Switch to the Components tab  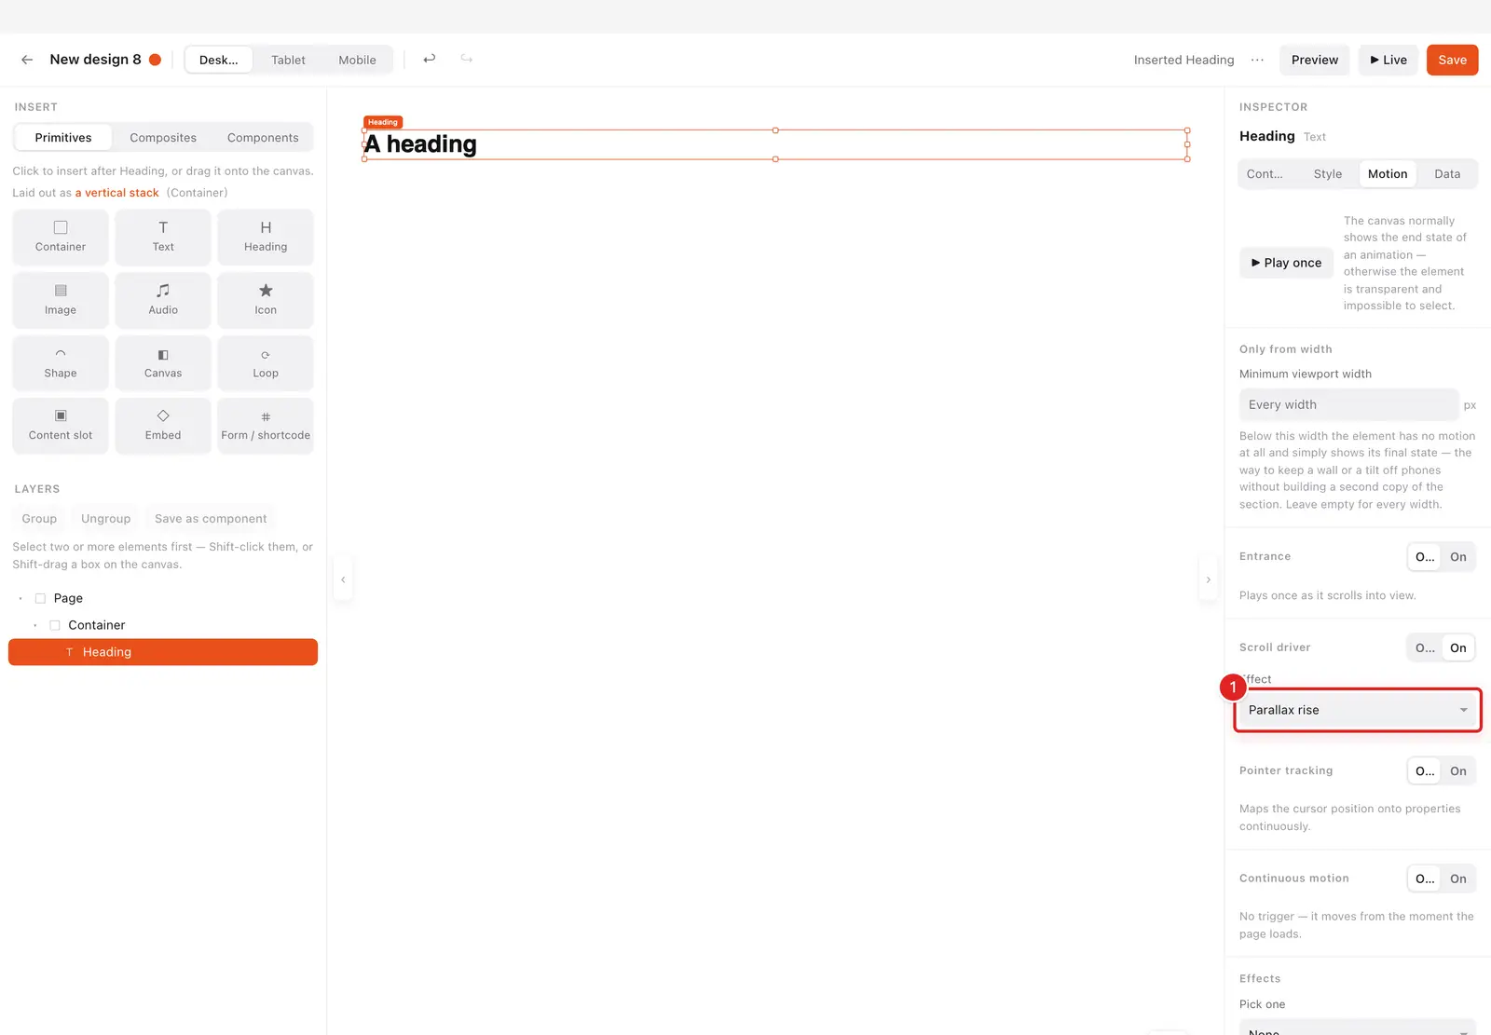pos(263,137)
